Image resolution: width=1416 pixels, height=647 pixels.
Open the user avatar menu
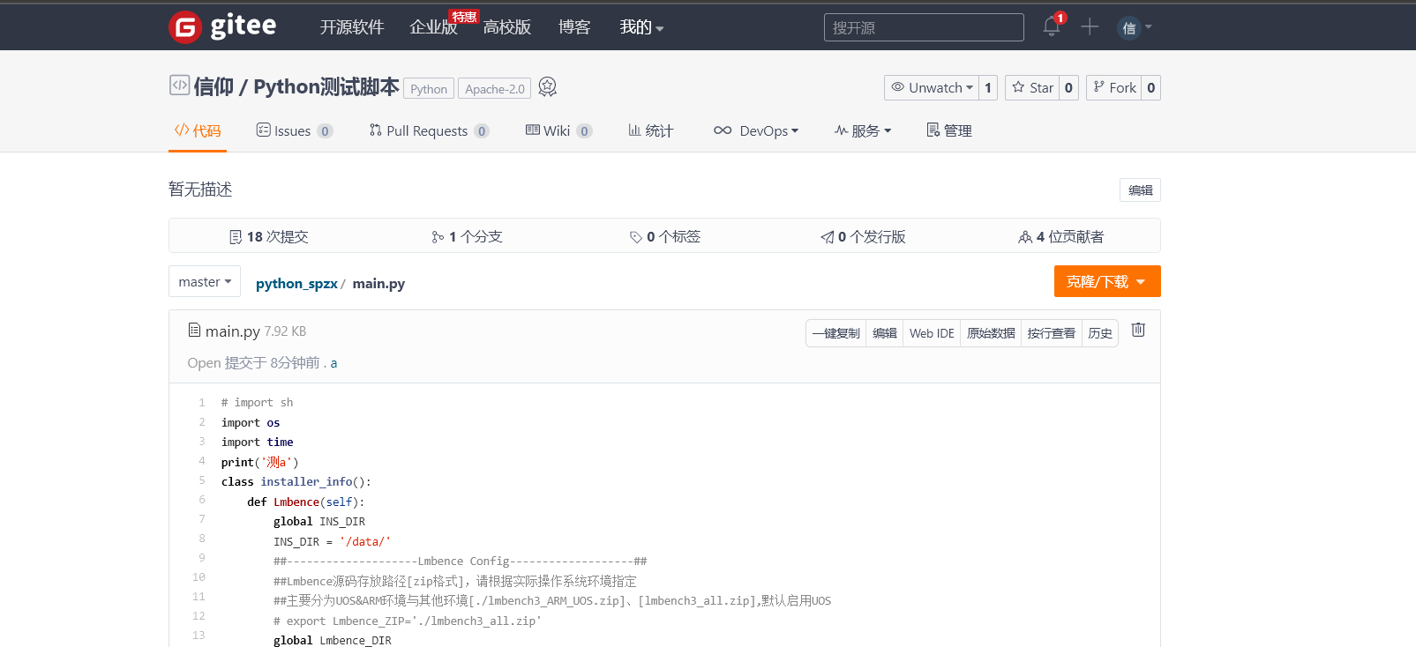[x=1134, y=27]
